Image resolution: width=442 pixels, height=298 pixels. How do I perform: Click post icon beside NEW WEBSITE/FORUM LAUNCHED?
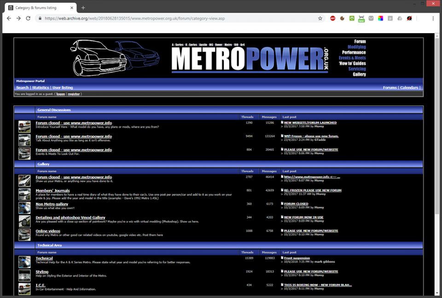point(282,123)
